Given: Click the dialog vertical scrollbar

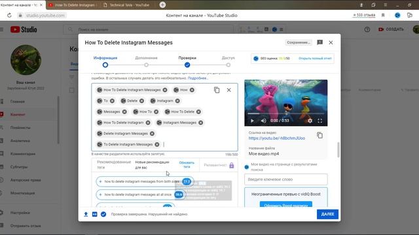Looking at the screenshot, I should click(x=338, y=149).
